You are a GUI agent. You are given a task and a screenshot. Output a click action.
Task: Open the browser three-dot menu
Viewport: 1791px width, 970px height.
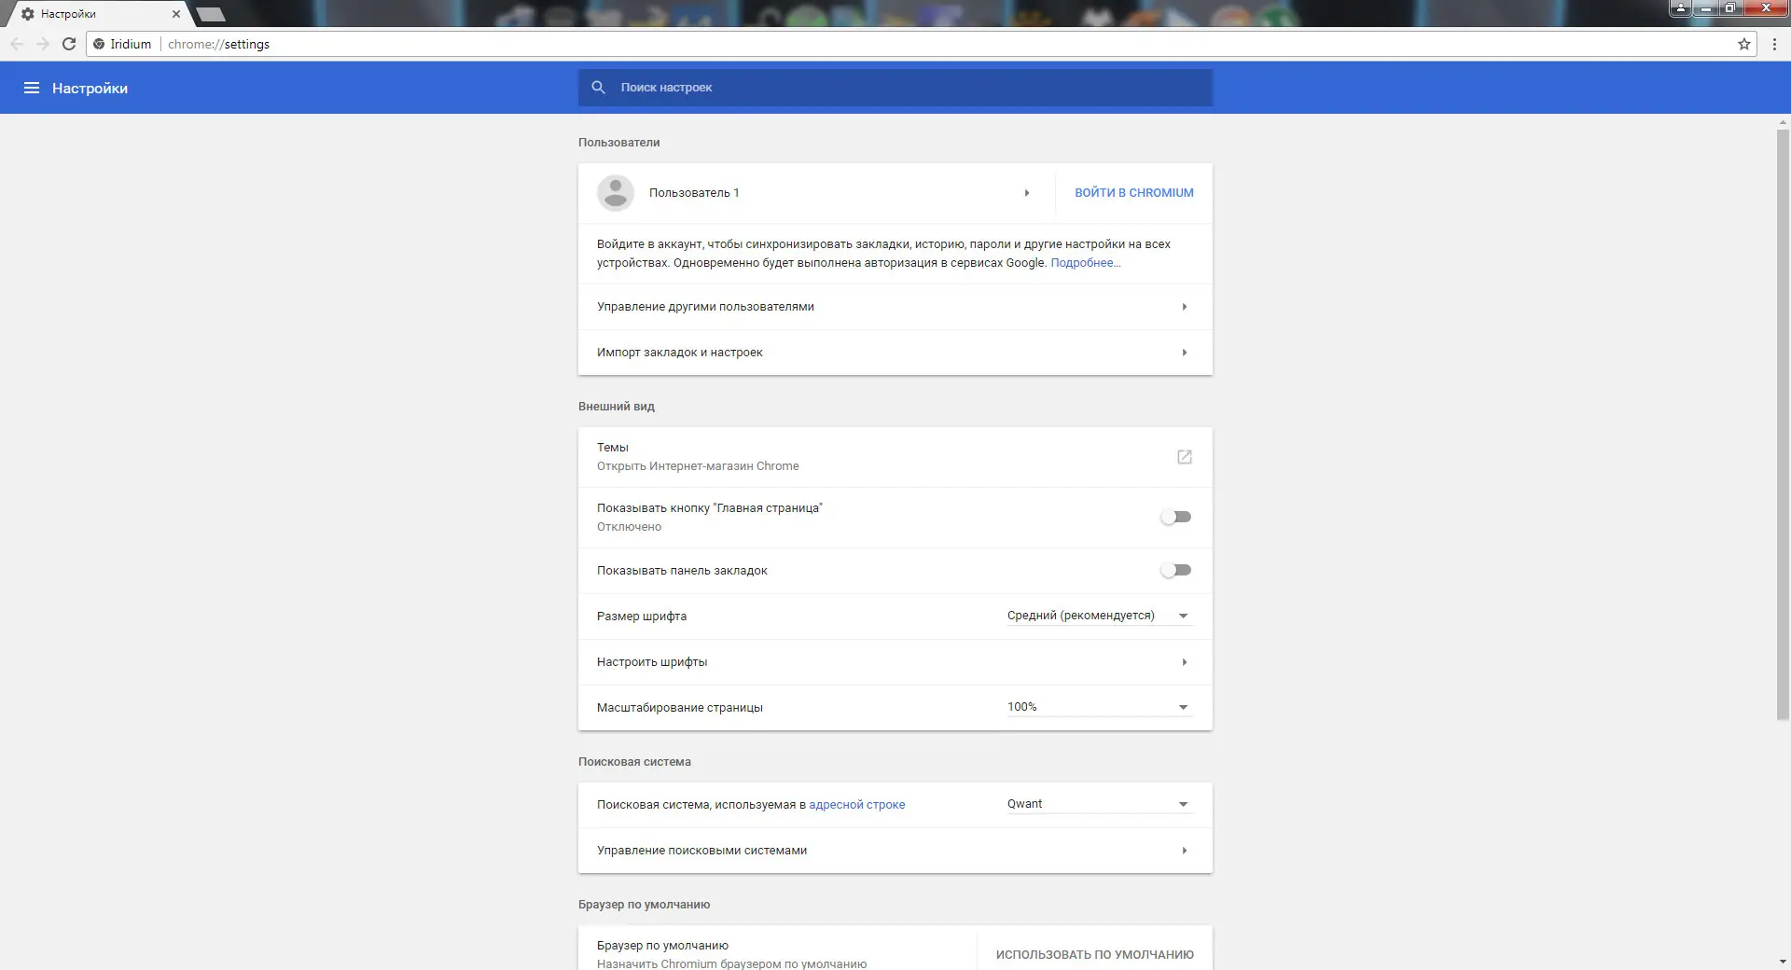1774,44
